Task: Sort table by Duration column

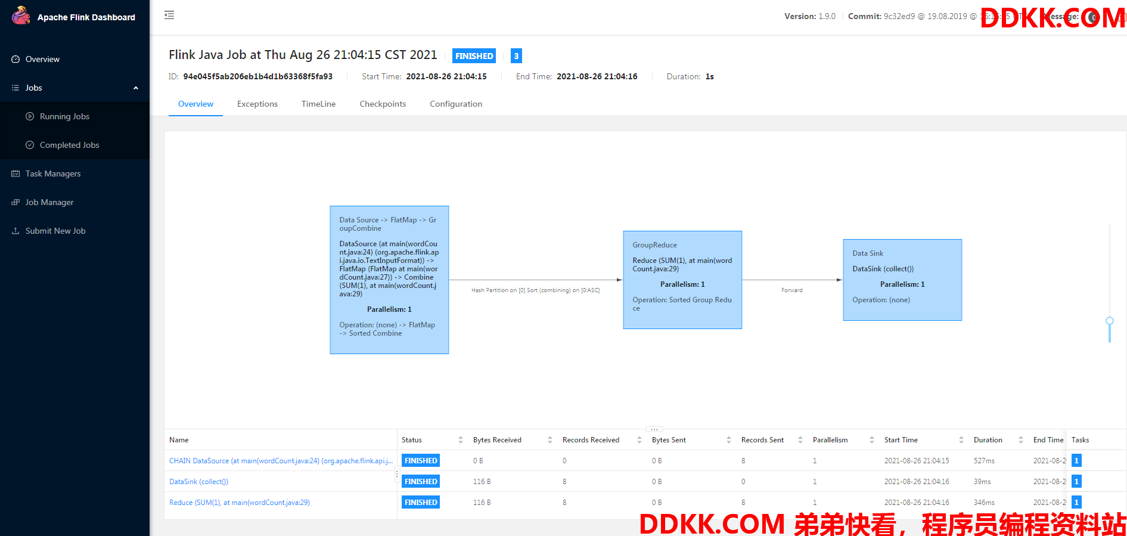Action: point(1020,440)
